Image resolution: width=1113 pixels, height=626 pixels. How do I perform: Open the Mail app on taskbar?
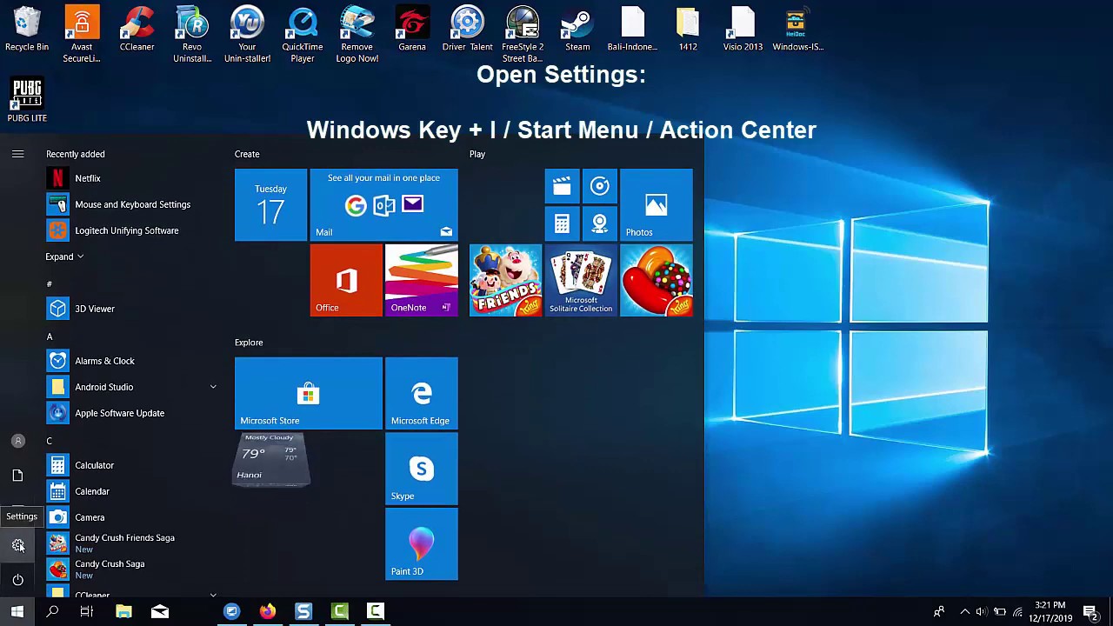(160, 611)
